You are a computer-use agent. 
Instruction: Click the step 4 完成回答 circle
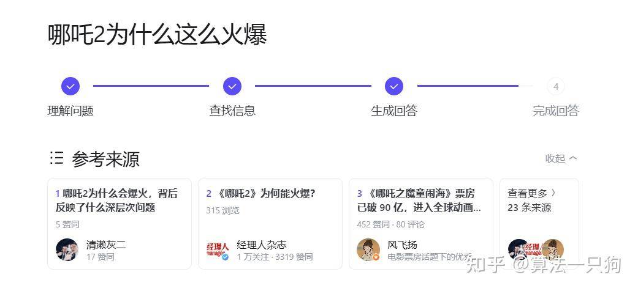pos(556,86)
